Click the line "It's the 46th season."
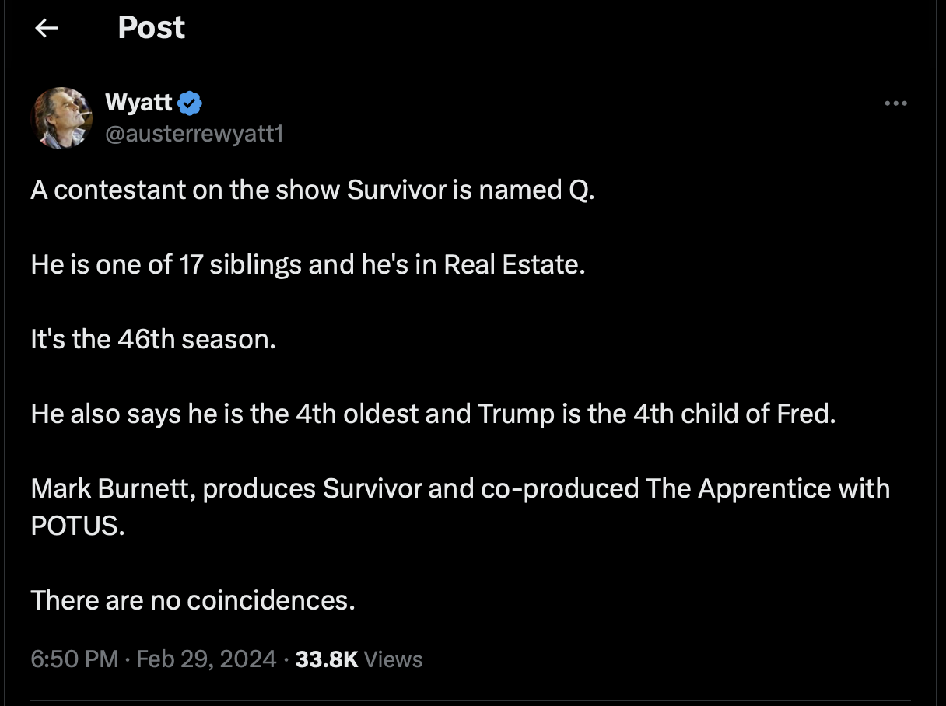The height and width of the screenshot is (706, 946). click(153, 340)
